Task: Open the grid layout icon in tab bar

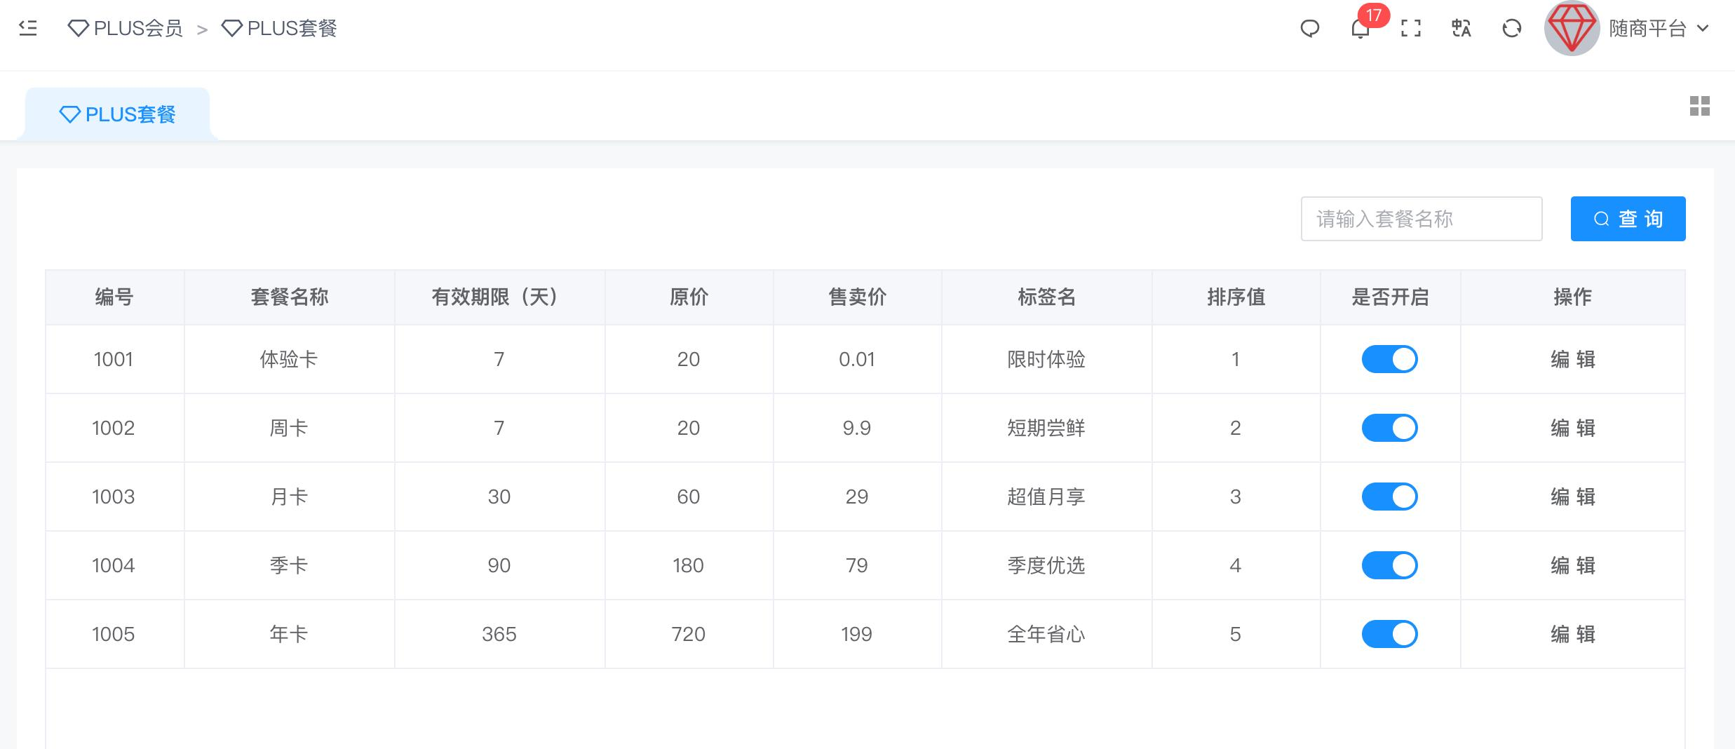Action: (x=1699, y=106)
